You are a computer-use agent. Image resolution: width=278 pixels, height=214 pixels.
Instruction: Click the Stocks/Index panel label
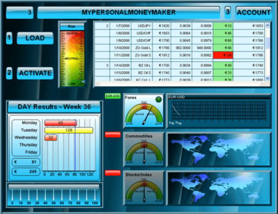[139, 175]
